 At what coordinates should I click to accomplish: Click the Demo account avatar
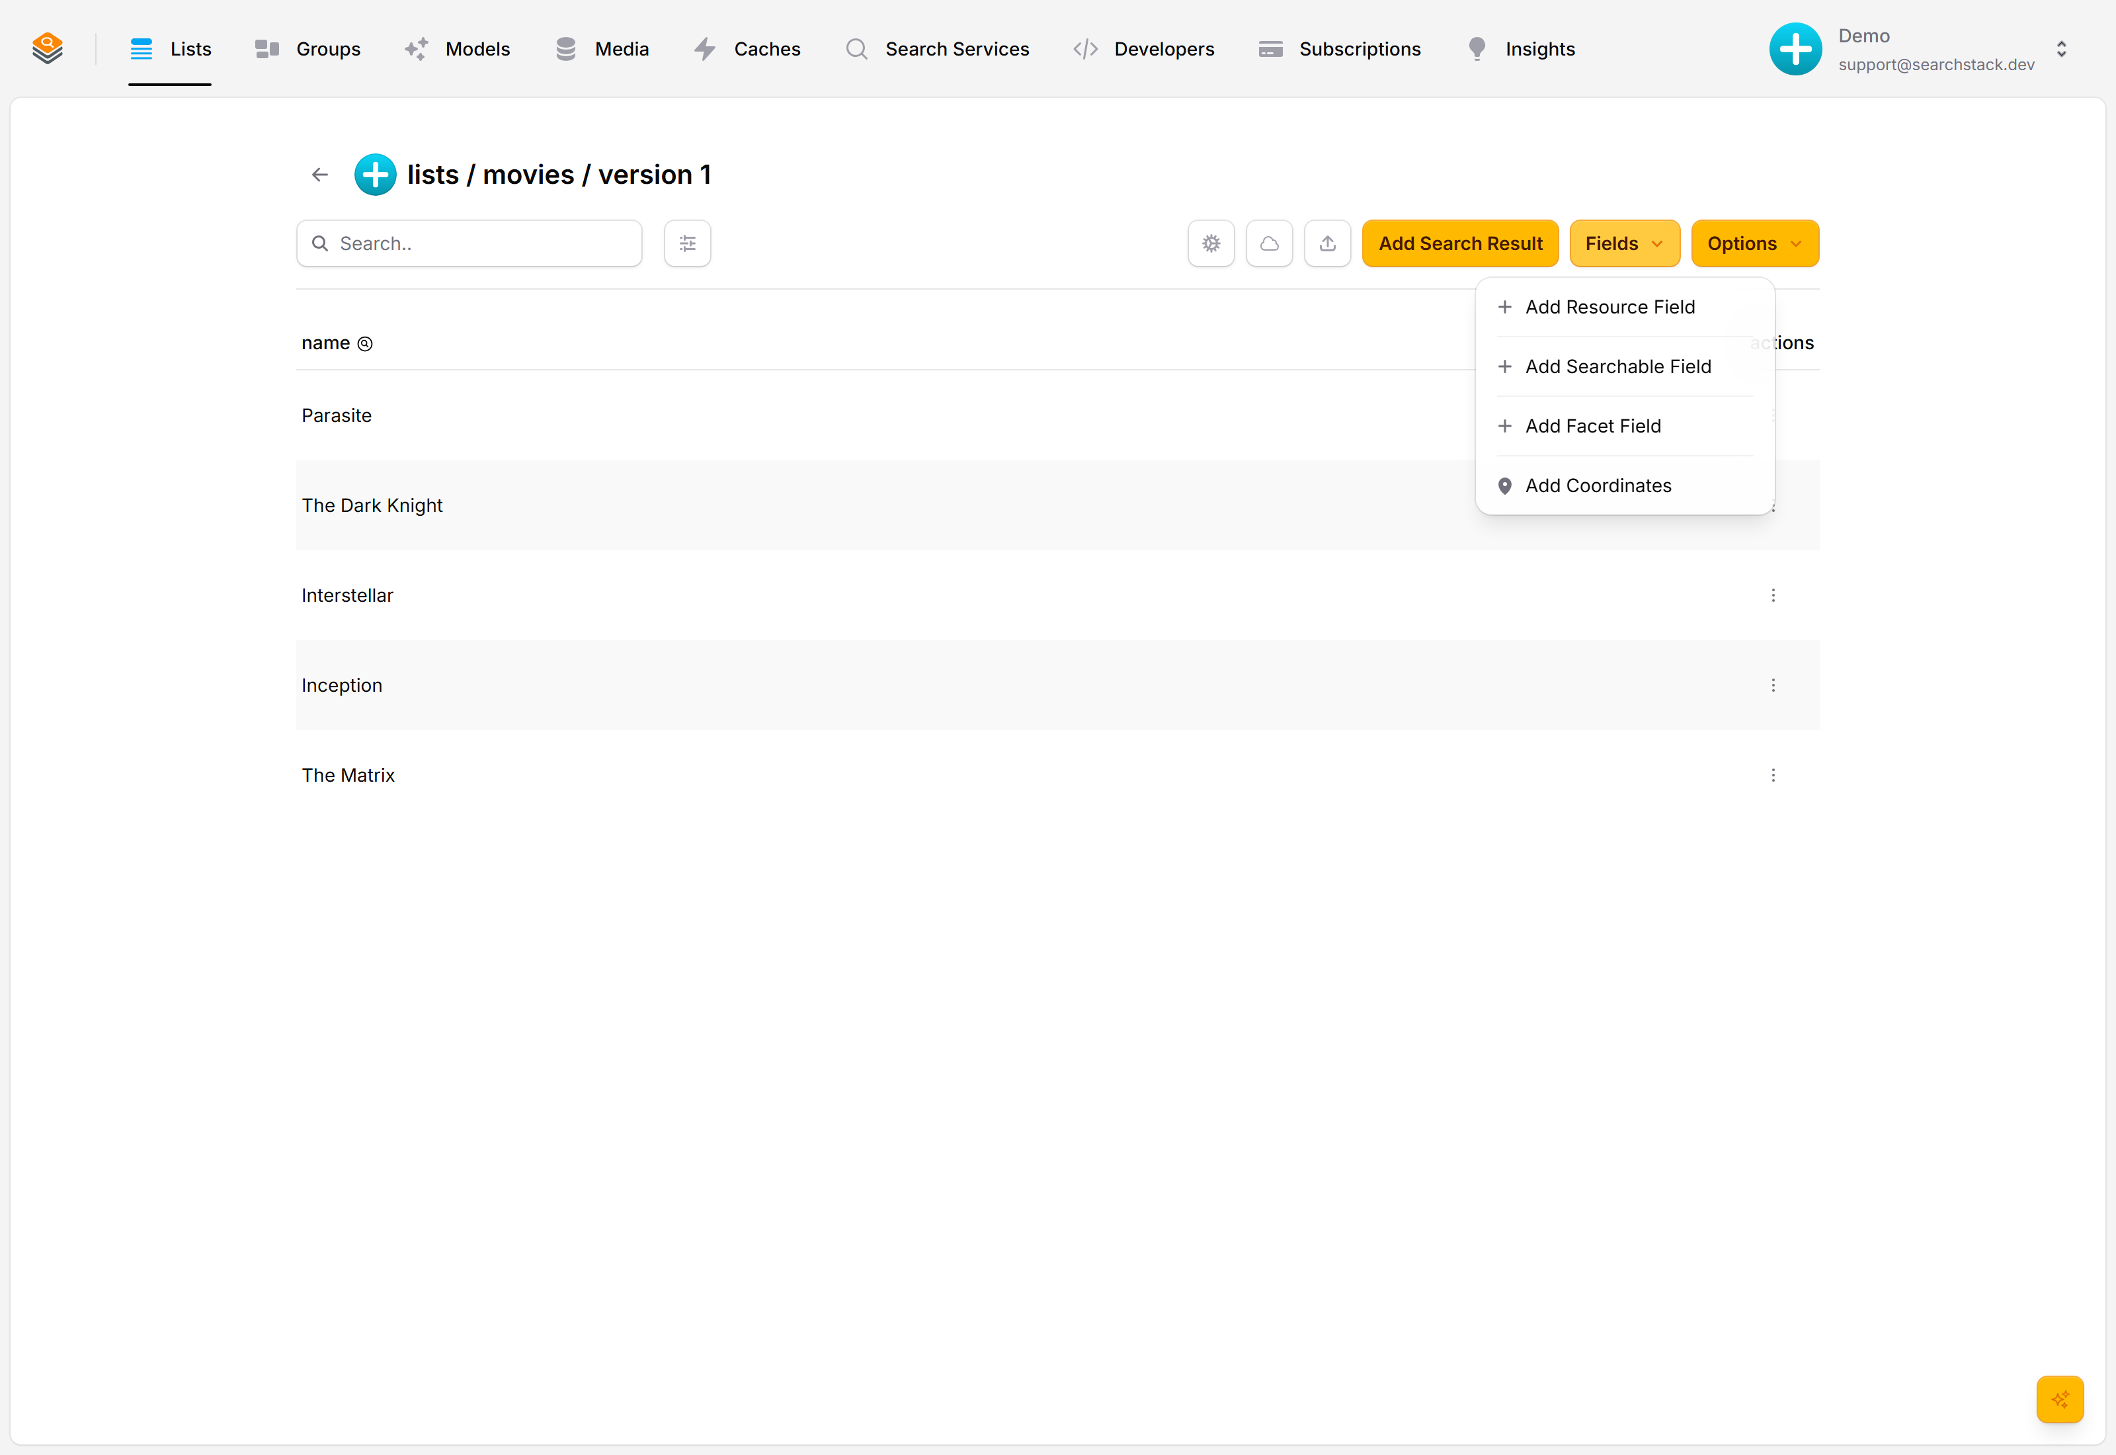[x=1795, y=49]
